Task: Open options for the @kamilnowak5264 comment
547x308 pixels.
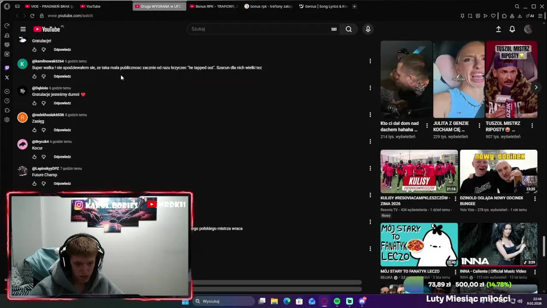Action: (370, 61)
